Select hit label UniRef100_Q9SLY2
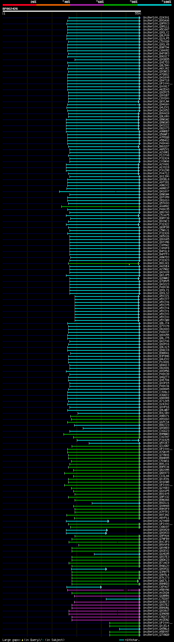 156,33
